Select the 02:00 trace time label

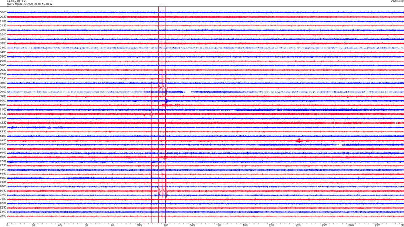coord(3,30)
